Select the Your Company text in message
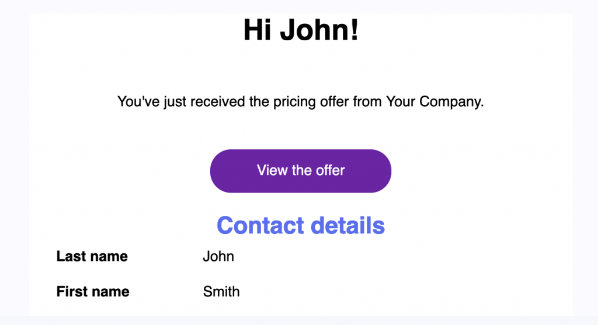Image resolution: width=598 pixels, height=325 pixels. [434, 102]
